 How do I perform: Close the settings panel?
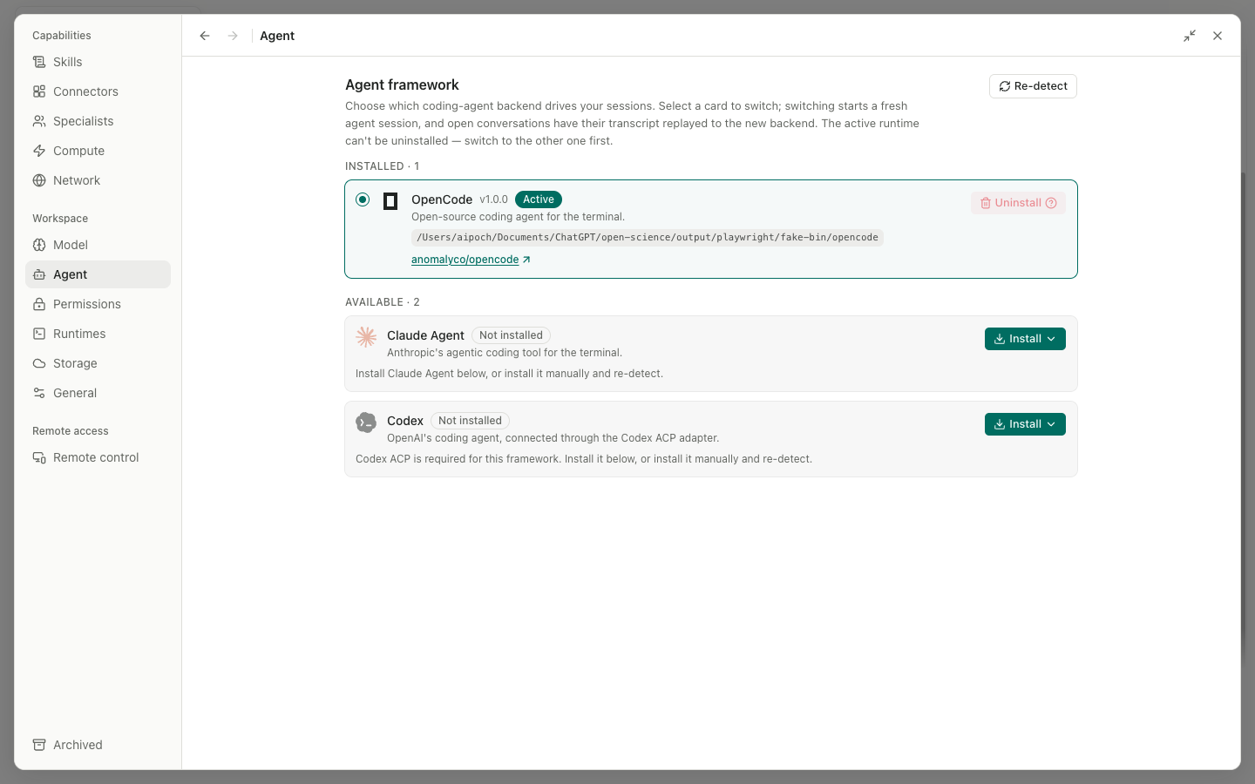[1218, 36]
